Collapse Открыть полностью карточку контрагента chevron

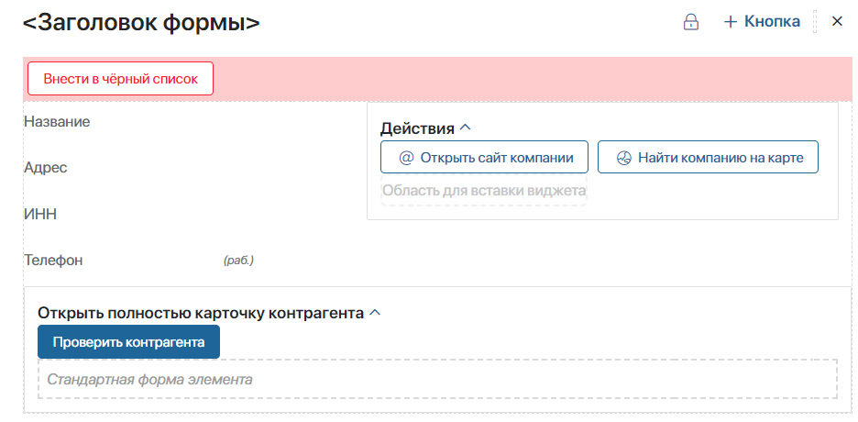[375, 313]
